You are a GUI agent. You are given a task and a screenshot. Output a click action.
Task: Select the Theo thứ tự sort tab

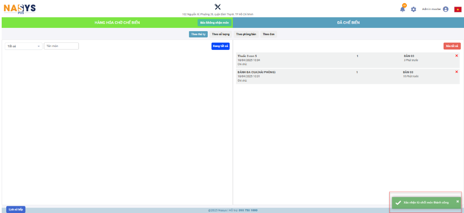[x=198, y=34]
